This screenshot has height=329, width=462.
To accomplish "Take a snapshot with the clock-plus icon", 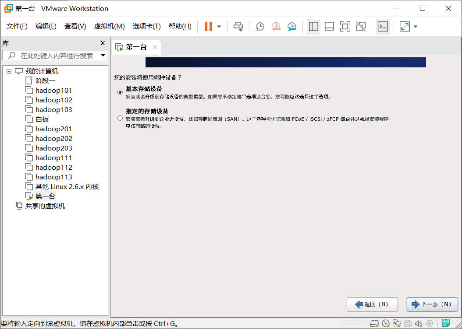I will tap(259, 26).
